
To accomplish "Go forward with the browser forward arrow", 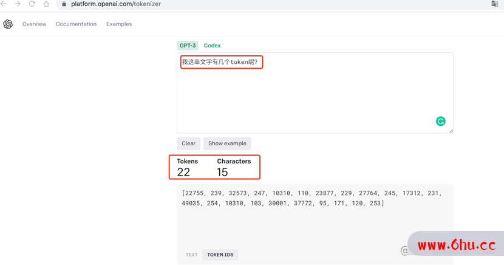I will pos(18,4).
